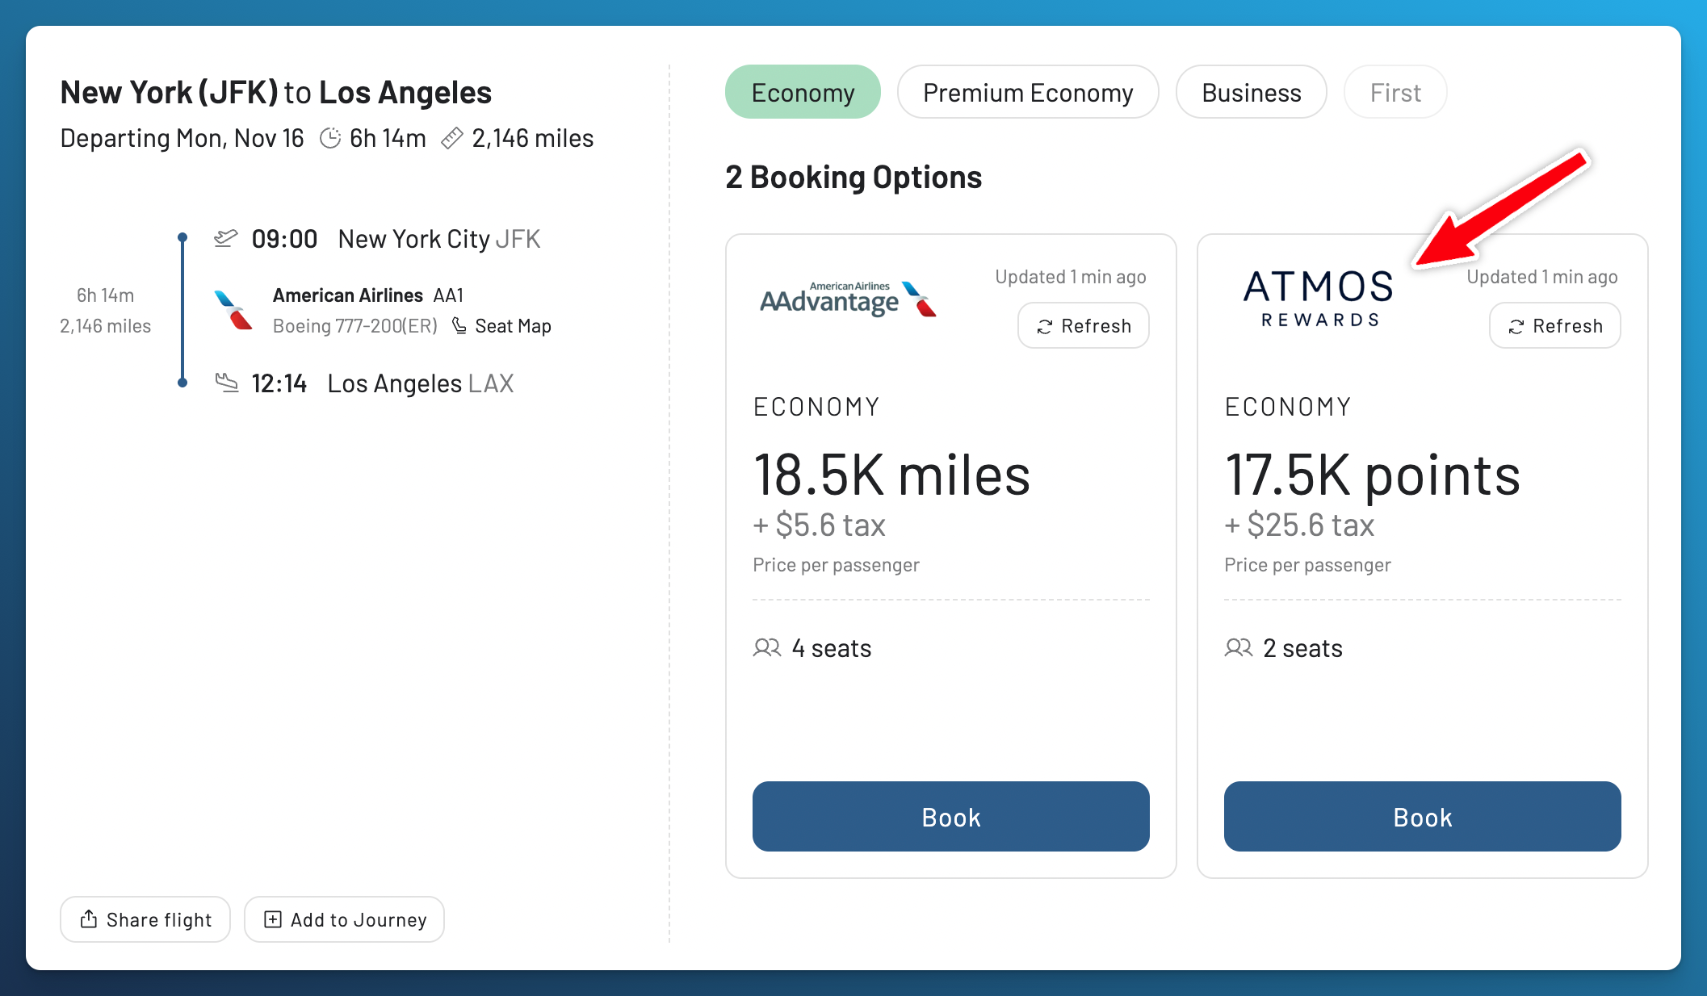Select the First class tab
The image size is (1707, 996).
point(1395,92)
